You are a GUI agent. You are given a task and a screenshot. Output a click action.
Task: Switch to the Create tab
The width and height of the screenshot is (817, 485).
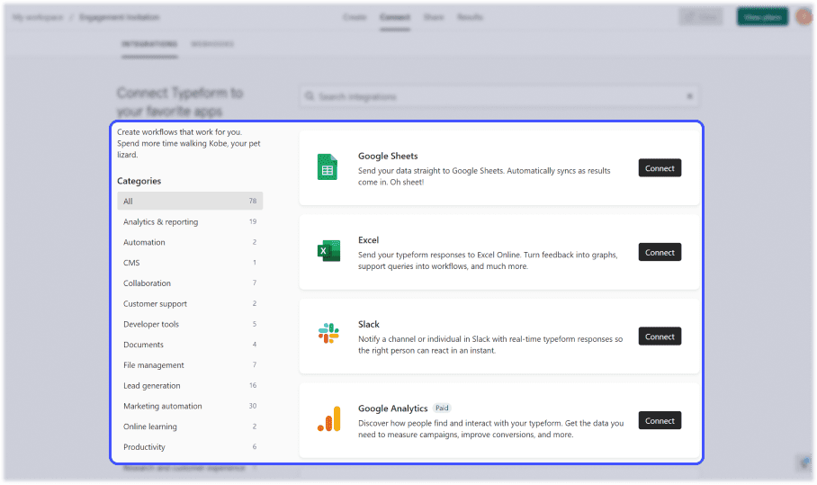[355, 17]
